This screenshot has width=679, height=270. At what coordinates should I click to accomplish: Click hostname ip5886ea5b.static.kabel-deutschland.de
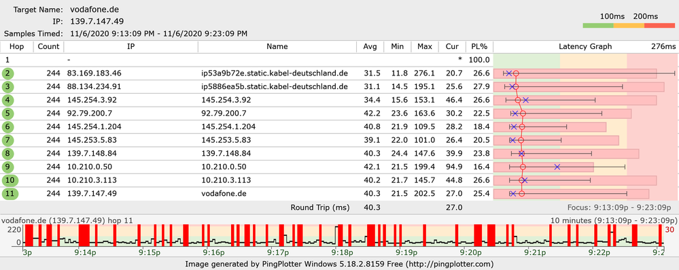coord(275,86)
